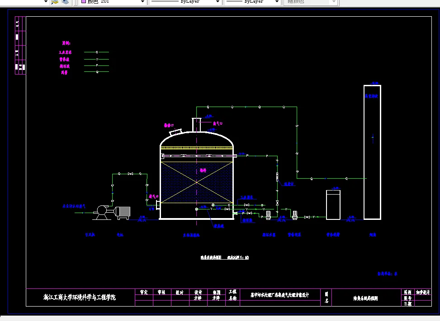This screenshot has width=440, height=321.
Task: Click the '浙江工商大学环境科学与工程学院' title text
Action: coord(80,297)
